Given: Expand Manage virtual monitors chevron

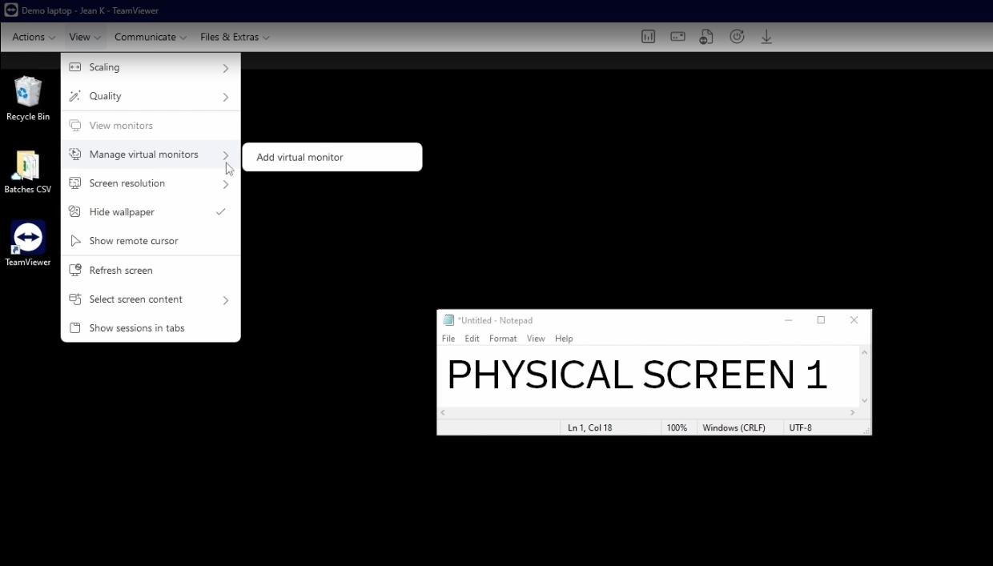Looking at the screenshot, I should 226,155.
